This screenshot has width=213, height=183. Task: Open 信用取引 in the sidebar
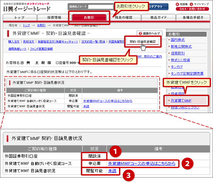pos(178,53)
